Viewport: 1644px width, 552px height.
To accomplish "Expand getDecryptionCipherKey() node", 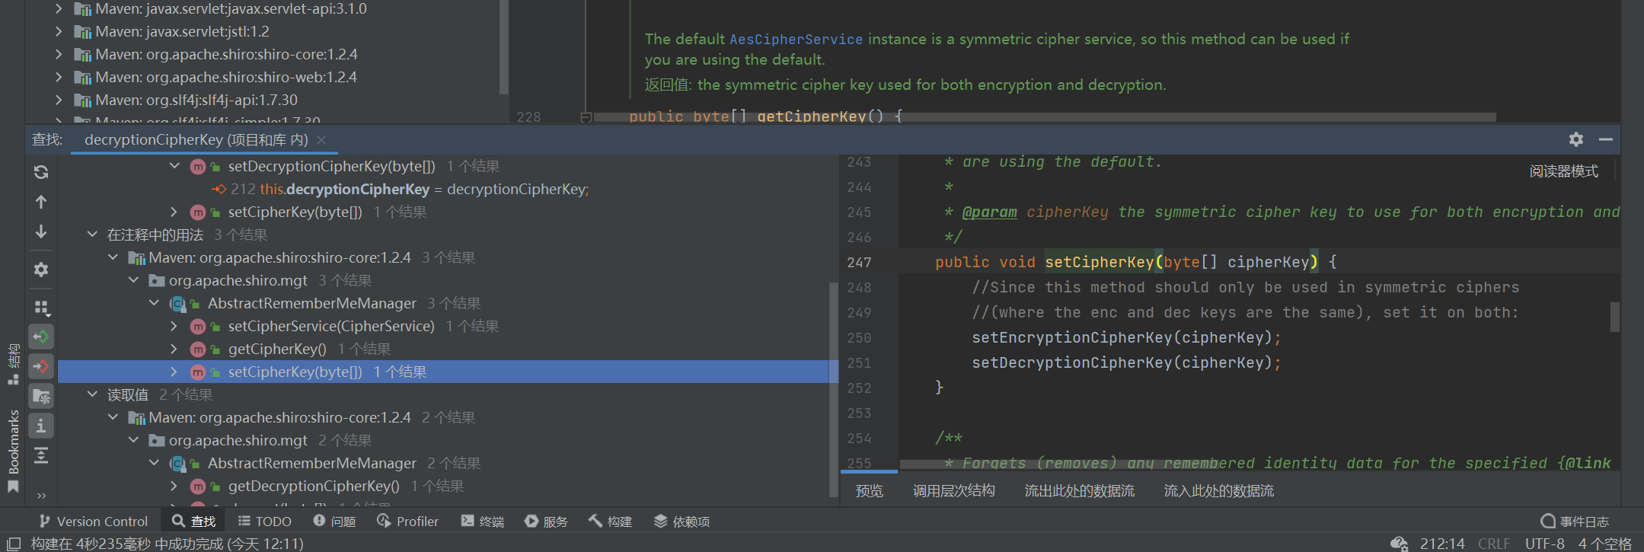I will click(174, 486).
